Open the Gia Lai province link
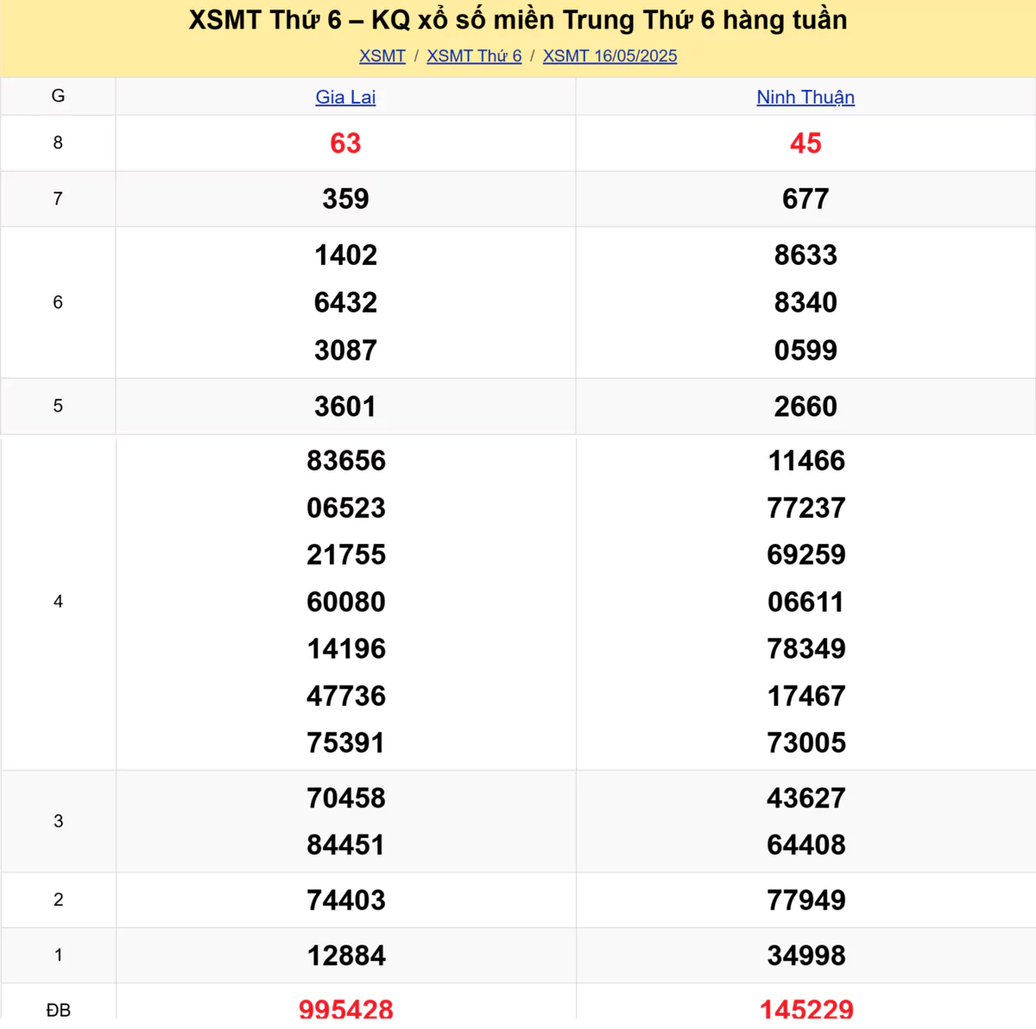Image resolution: width=1036 pixels, height=1029 pixels. (345, 97)
